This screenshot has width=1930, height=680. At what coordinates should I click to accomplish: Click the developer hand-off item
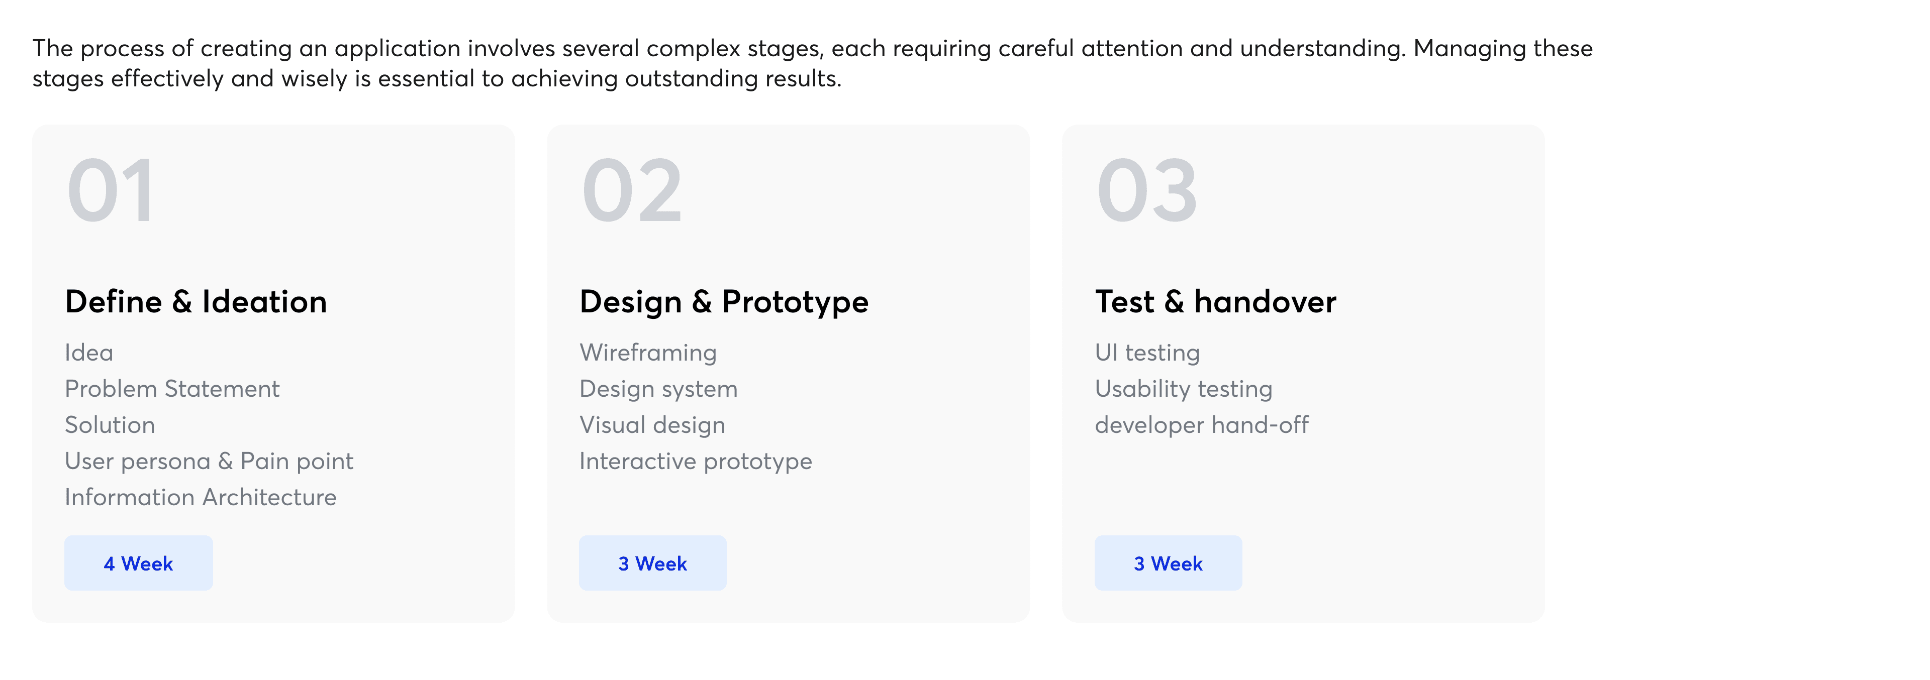pyautogui.click(x=1202, y=425)
